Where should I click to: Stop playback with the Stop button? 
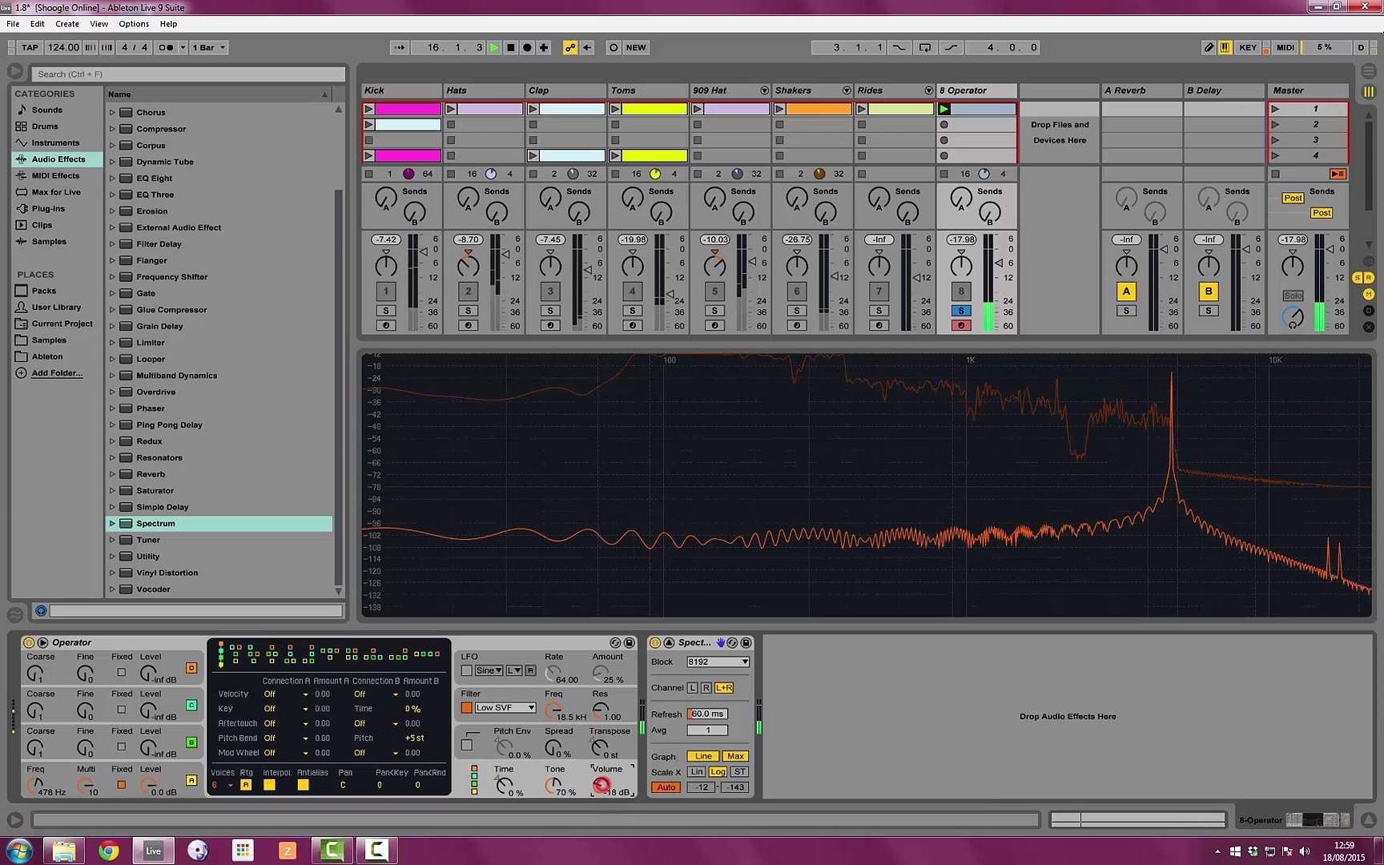point(511,47)
